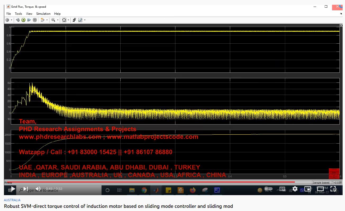Click the red video progress bar

(148, 182)
